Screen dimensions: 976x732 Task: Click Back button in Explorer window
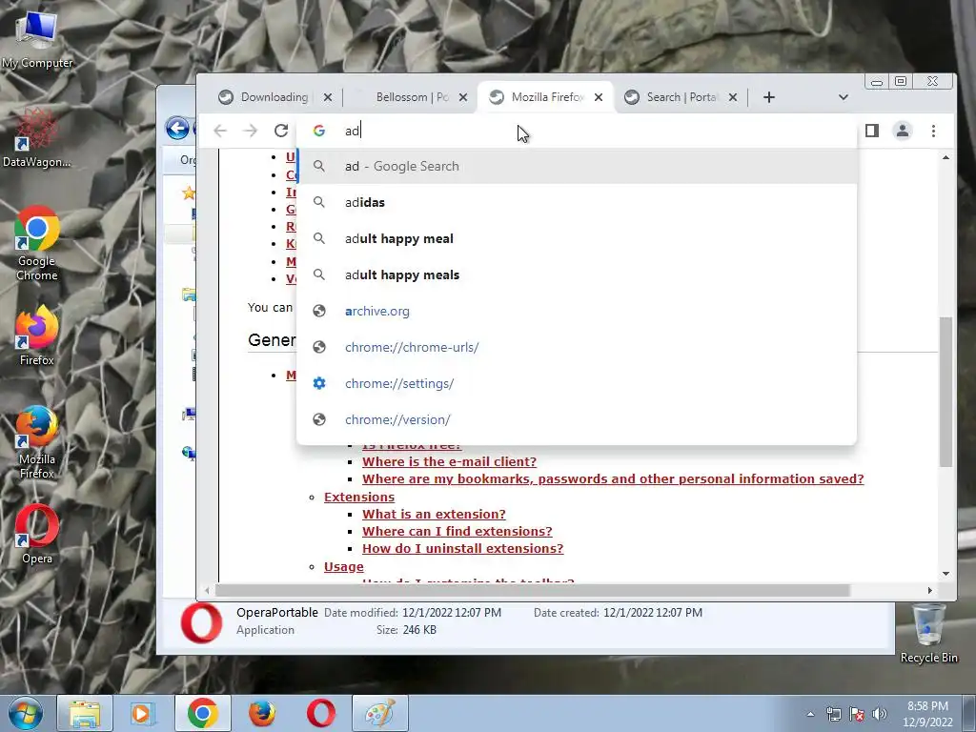(x=178, y=129)
